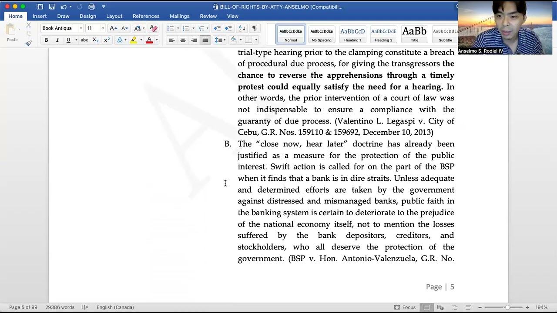This screenshot has width=557, height=313.
Task: Cut selection with the scissors icon
Action: [x=28, y=26]
